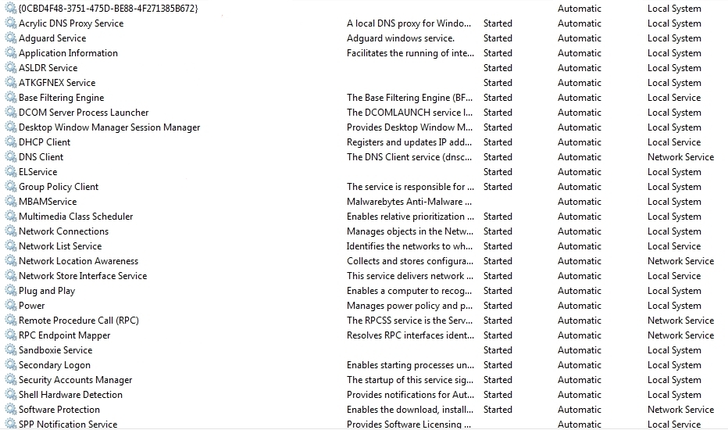The width and height of the screenshot is (728, 430).
Task: Click the gear icon next to DHCP Client
Action: (11, 142)
